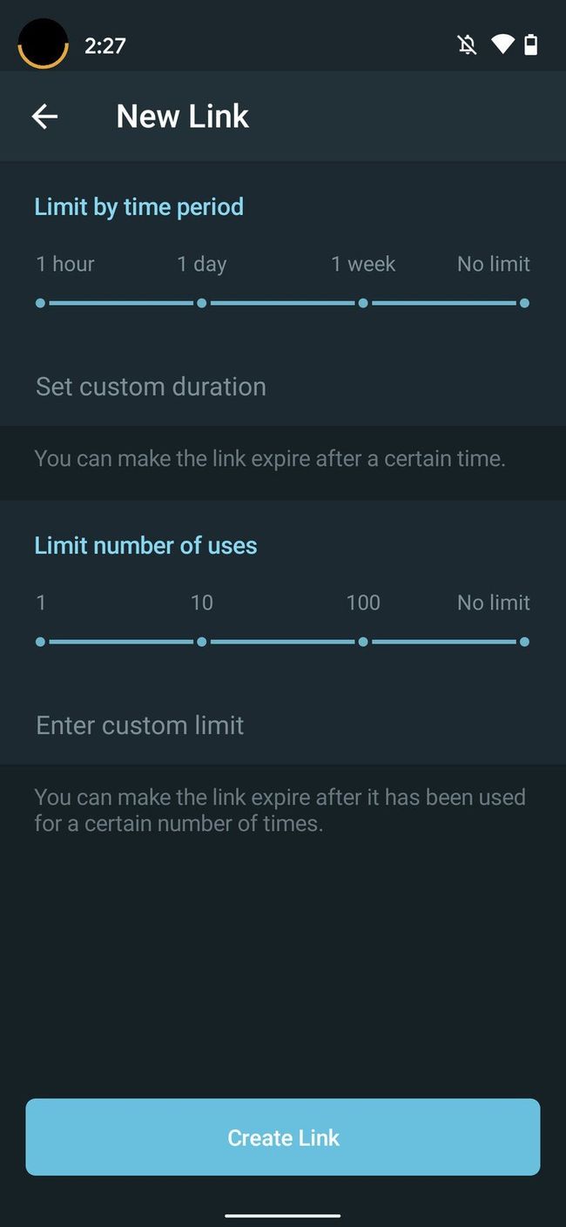Set time limit slider to 1 day

point(202,303)
